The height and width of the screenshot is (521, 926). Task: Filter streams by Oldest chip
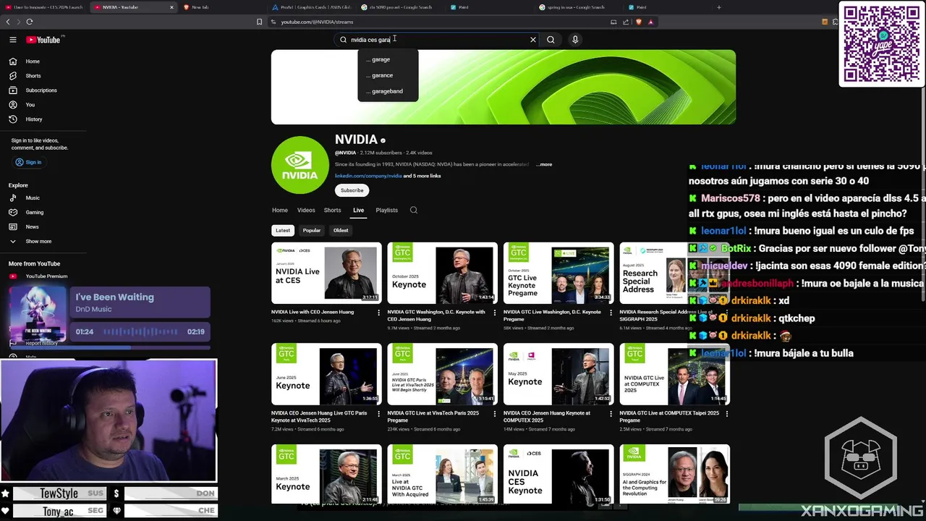point(341,230)
